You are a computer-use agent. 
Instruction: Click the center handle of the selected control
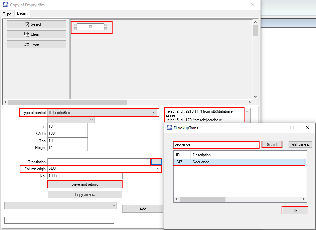coord(91,27)
